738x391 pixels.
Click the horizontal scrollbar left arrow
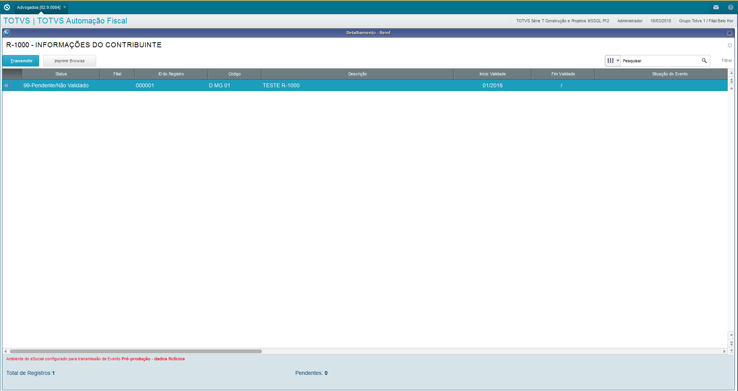[x=5, y=351]
